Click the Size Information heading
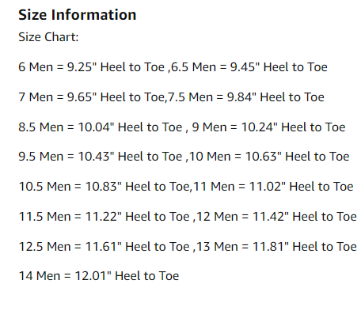 pos(78,15)
